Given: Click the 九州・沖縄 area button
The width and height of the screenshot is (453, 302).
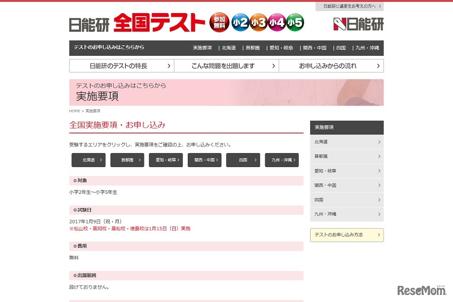Looking at the screenshot, I should point(282,160).
